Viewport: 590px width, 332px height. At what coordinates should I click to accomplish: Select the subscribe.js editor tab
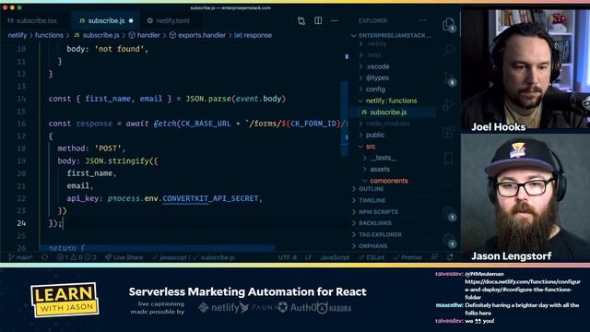click(x=106, y=20)
